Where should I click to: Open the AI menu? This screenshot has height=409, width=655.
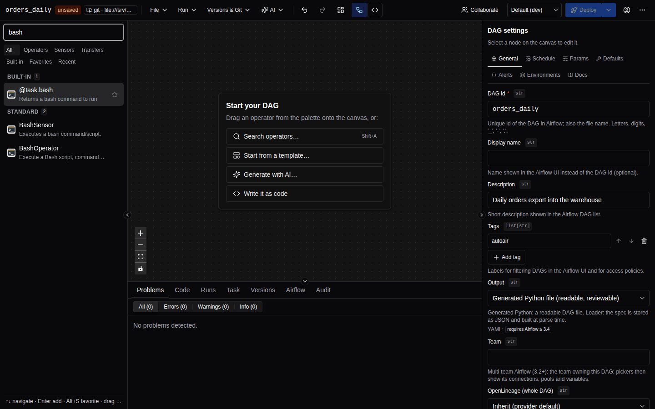click(272, 10)
